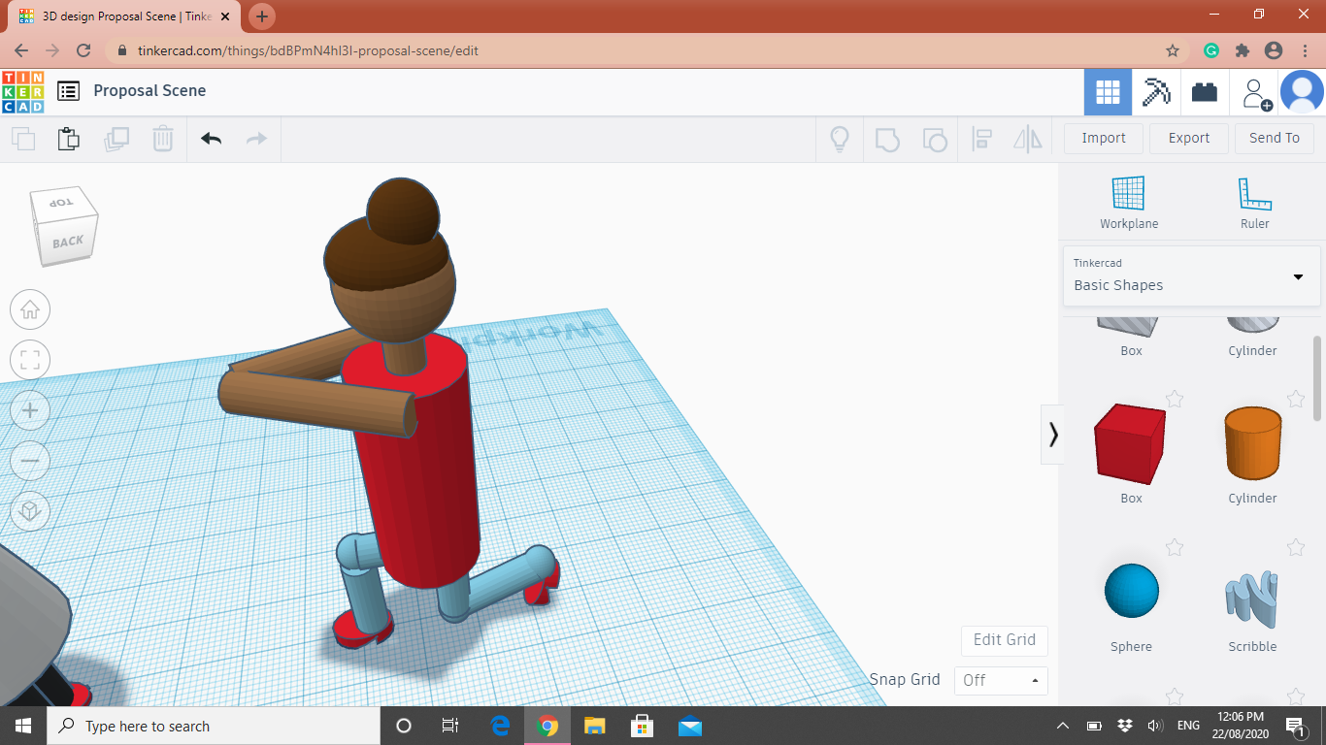Select the Ruler tool
The height and width of the screenshot is (745, 1326).
1254,203
